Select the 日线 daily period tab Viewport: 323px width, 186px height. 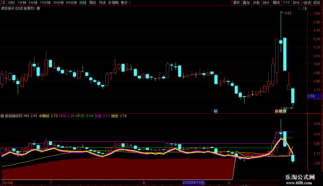(x=83, y=3)
